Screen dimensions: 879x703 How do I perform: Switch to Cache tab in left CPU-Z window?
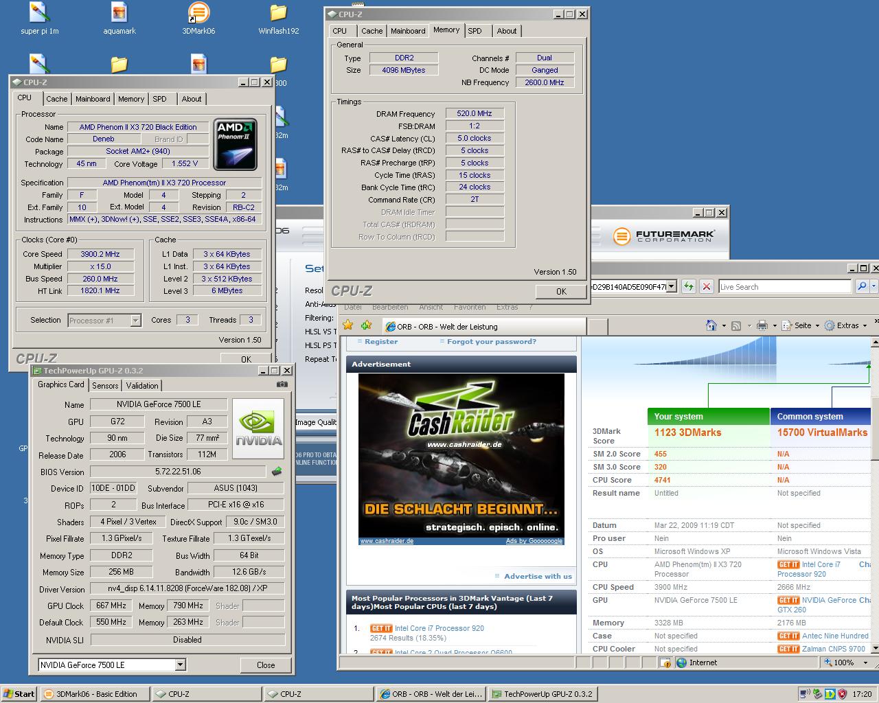[x=57, y=99]
